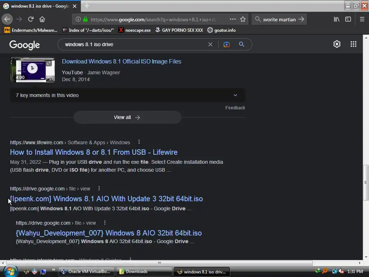Screen dimensions: 369x277
Task: Click the lifewire.com breadcrumb URL text
Action: click(x=36, y=142)
